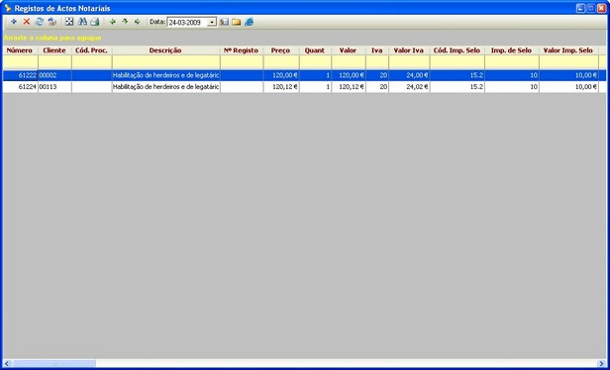Click the middle green arrow icon
Image resolution: width=610 pixels, height=370 pixels.
[125, 22]
